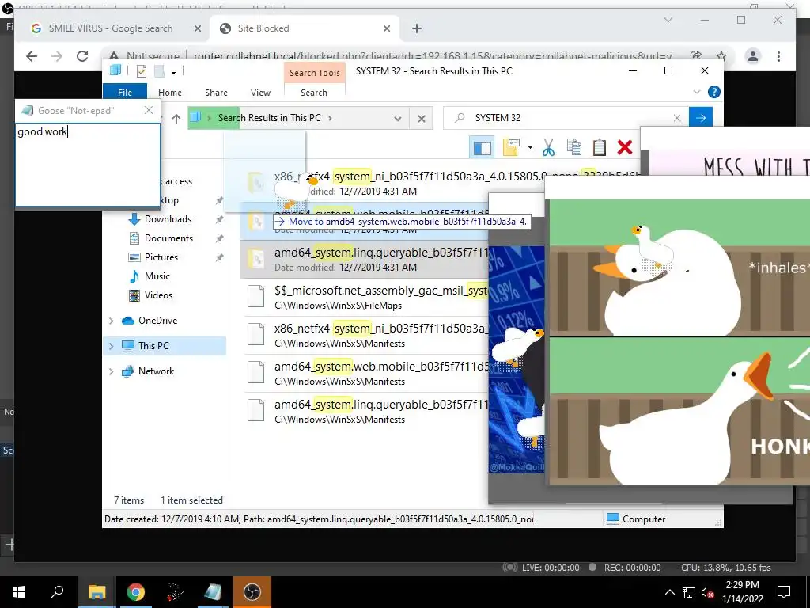Click Search Results in This PC breadcrumb
Image resolution: width=810 pixels, height=608 pixels.
point(269,118)
